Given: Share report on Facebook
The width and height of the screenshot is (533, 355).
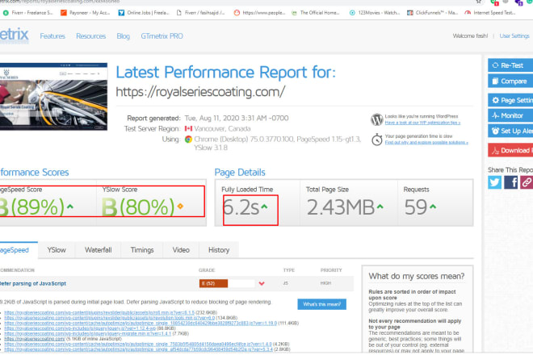Looking at the screenshot, I should (x=510, y=182).
